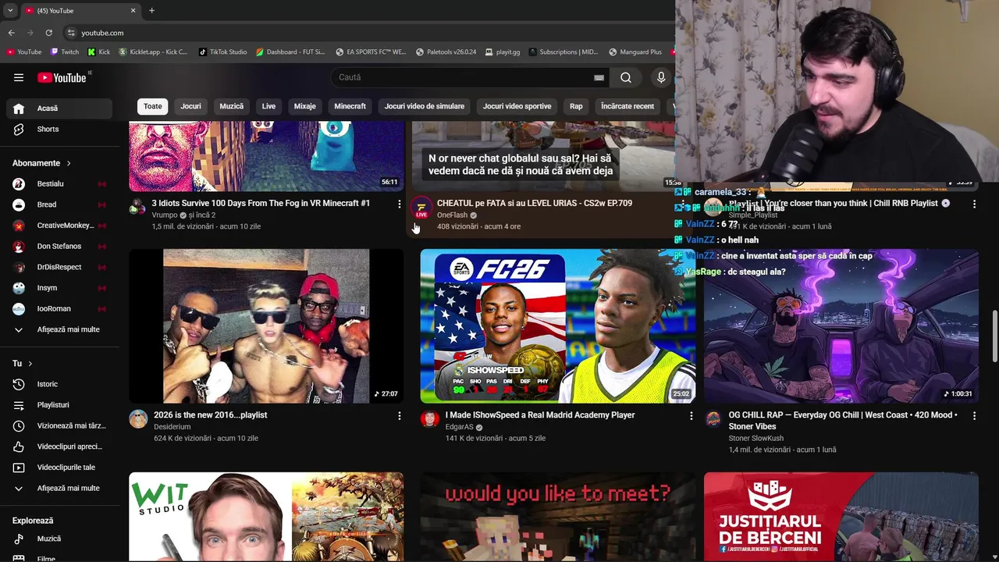Open the YouTube guide hamburger menu

pyautogui.click(x=19, y=77)
